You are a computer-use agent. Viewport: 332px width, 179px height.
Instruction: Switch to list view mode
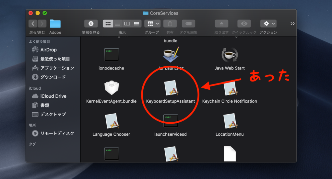pos(117,23)
